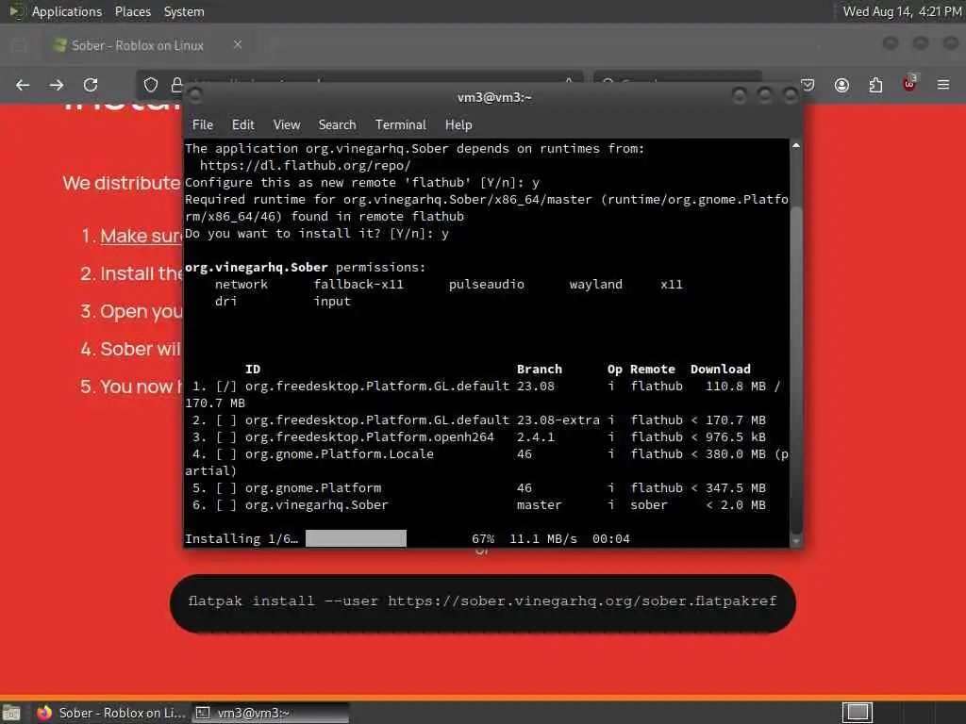Open terminal View menu
This screenshot has width=966, height=724.
click(x=287, y=124)
